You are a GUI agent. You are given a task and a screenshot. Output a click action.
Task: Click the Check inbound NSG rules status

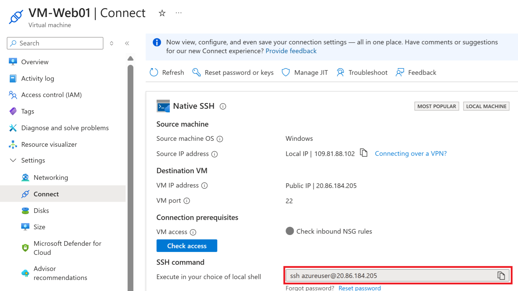pyautogui.click(x=329, y=231)
